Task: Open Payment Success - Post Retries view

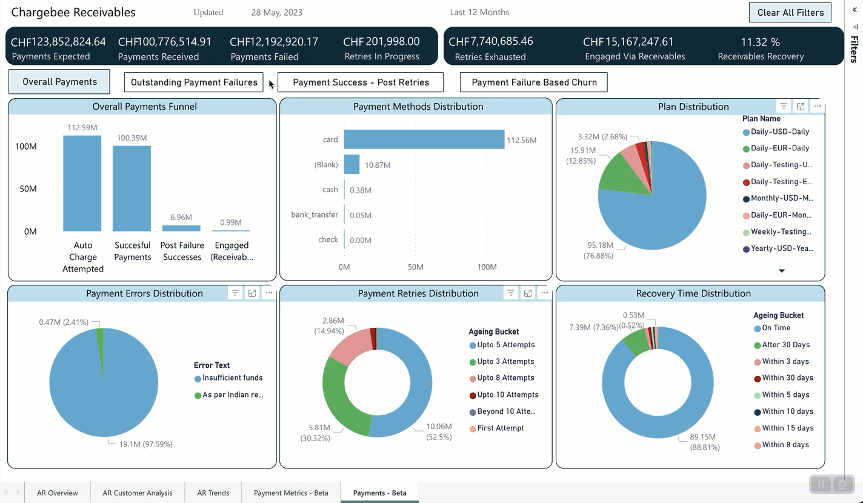Action: tap(361, 82)
